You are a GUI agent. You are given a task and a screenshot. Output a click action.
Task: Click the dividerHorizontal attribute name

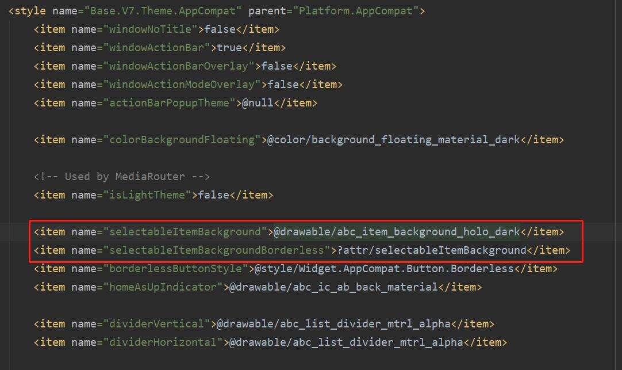click(x=163, y=342)
